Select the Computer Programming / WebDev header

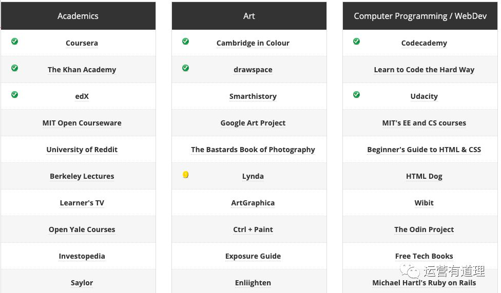click(x=420, y=16)
